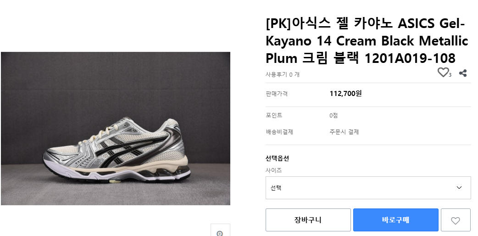Click the wish count number 3
The width and height of the screenshot is (478, 236).
click(450, 75)
